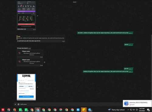Select the sent message 'baik kk'
The image size is (152, 112).
point(129,44)
